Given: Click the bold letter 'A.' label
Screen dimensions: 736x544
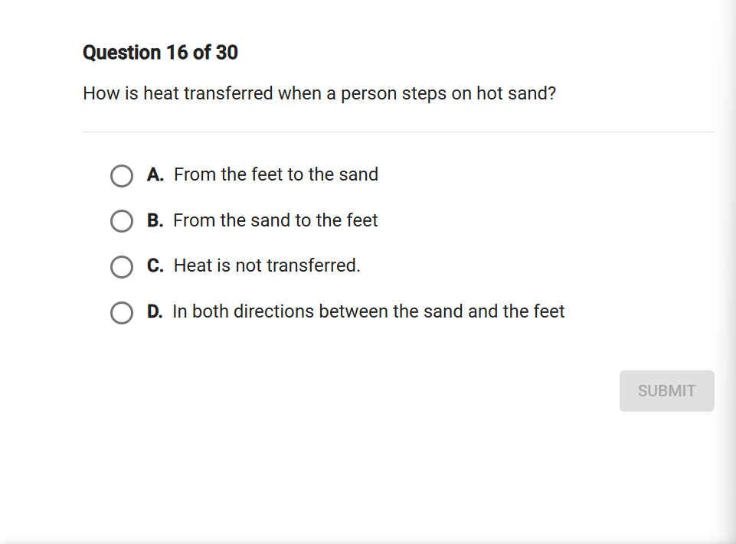Looking at the screenshot, I should (155, 175).
